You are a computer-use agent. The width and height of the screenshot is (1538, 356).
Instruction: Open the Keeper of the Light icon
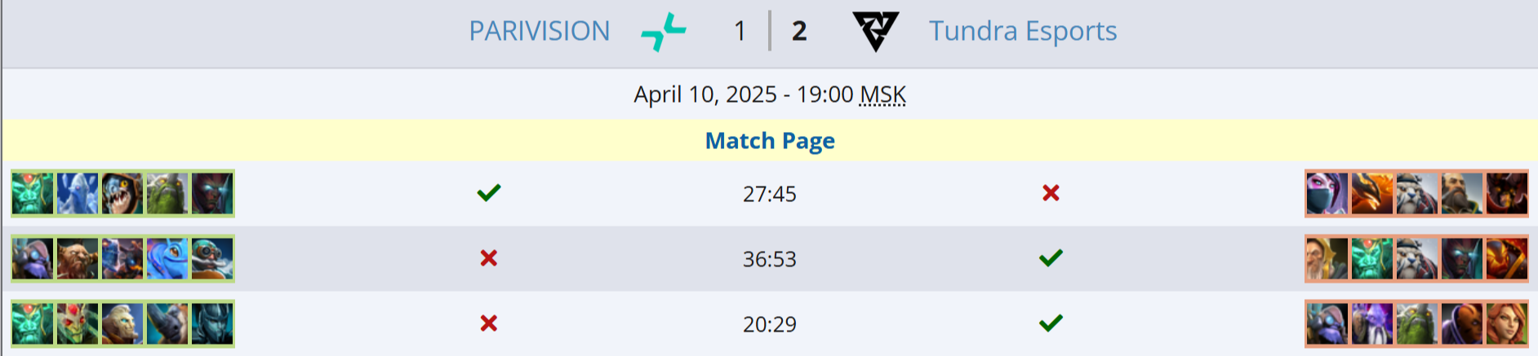[1327, 258]
